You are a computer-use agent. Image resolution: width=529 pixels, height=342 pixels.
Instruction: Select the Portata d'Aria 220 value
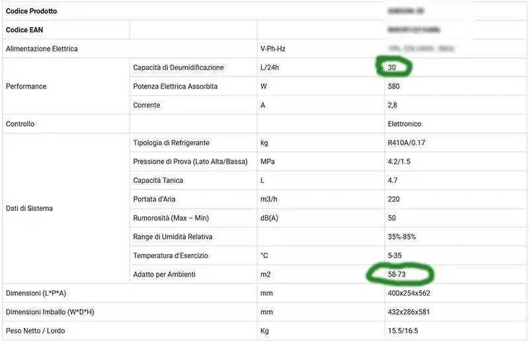[394, 199]
